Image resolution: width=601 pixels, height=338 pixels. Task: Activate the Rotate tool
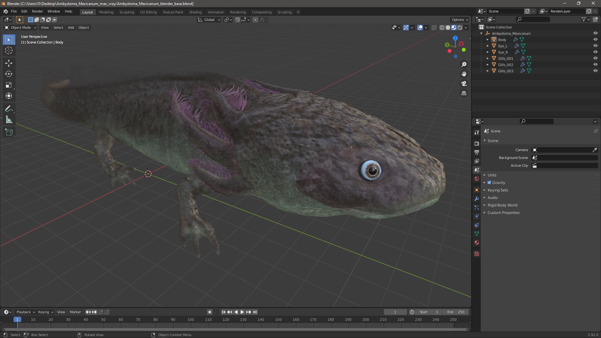point(9,74)
